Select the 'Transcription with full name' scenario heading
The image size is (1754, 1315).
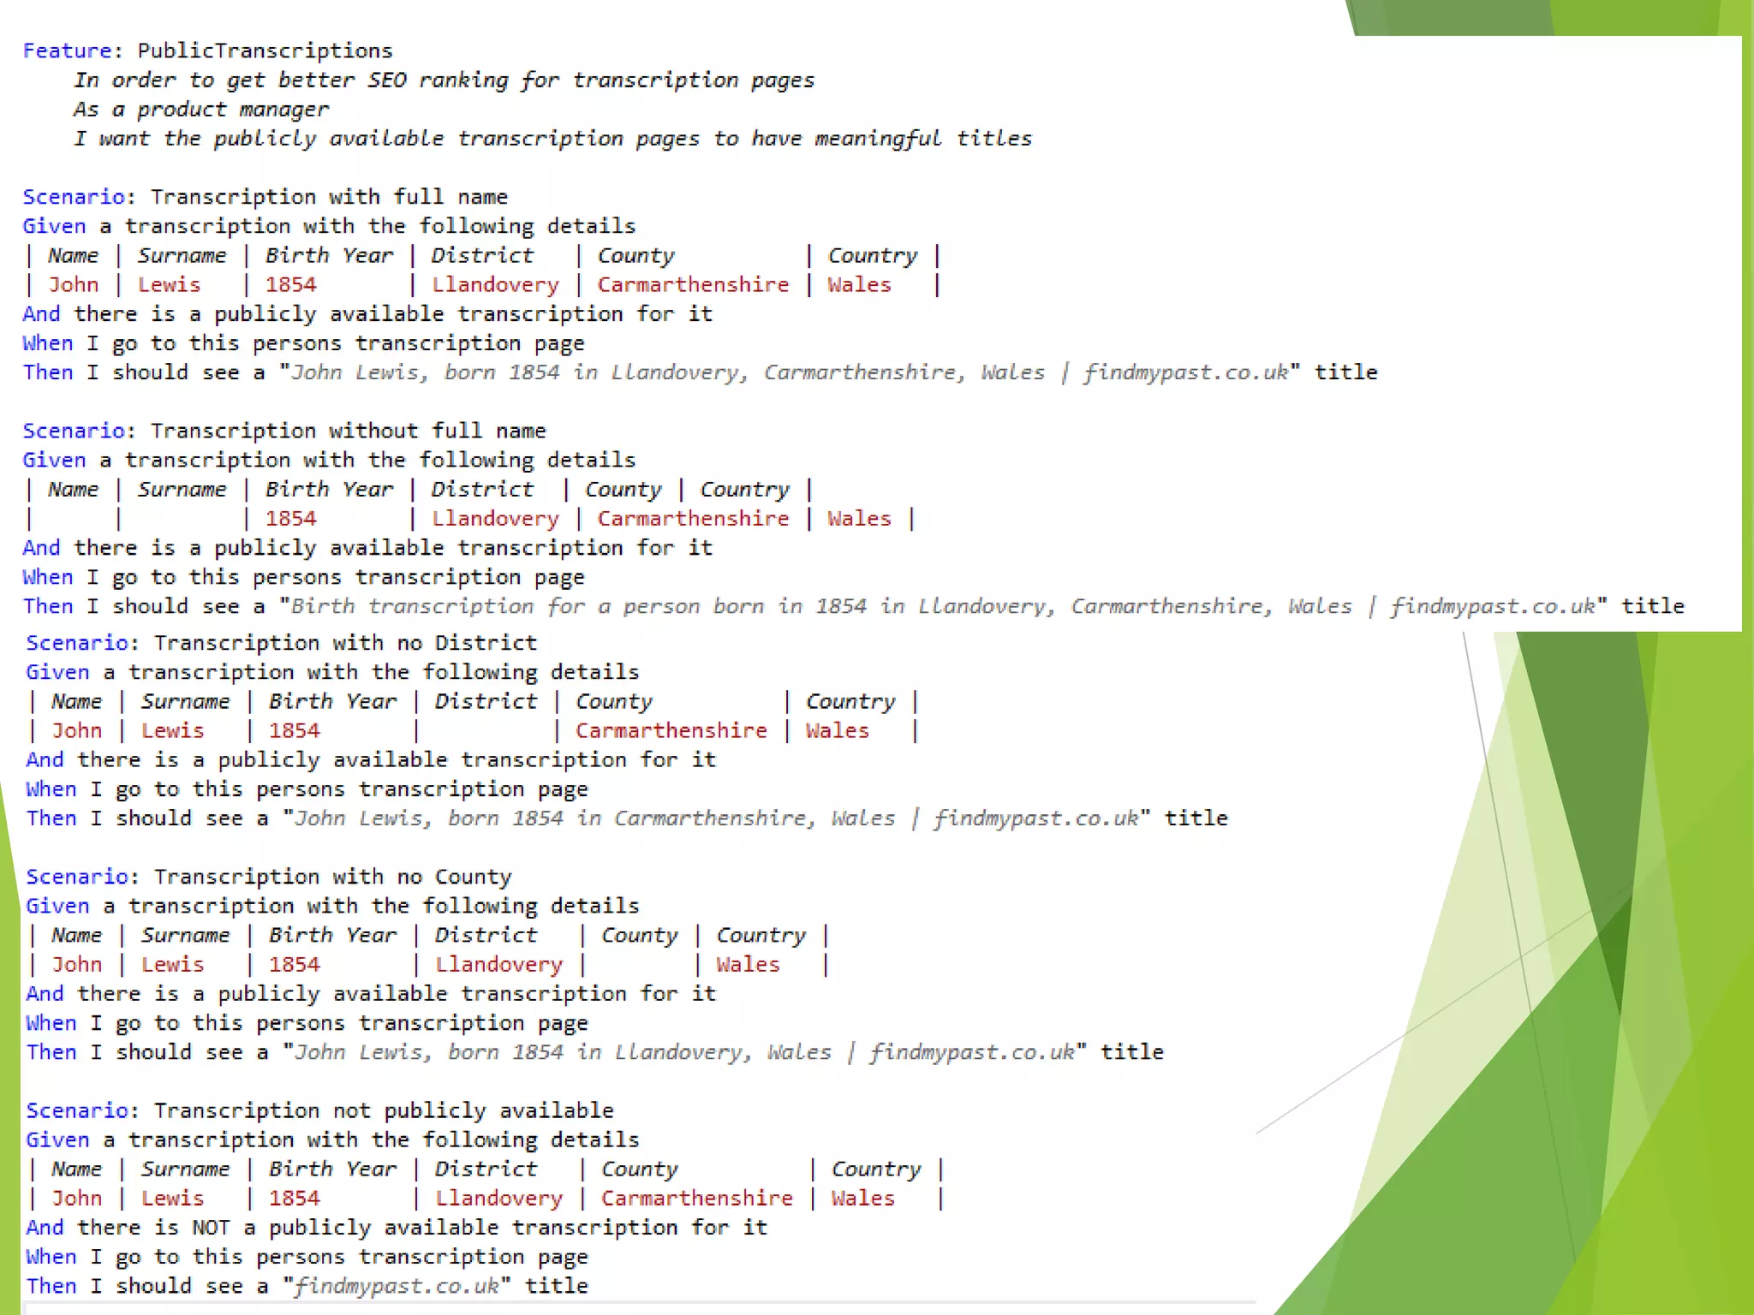(x=329, y=197)
